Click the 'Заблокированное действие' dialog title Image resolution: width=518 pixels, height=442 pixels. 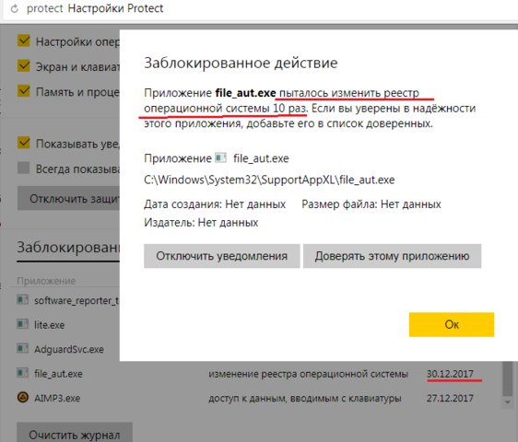tap(241, 63)
